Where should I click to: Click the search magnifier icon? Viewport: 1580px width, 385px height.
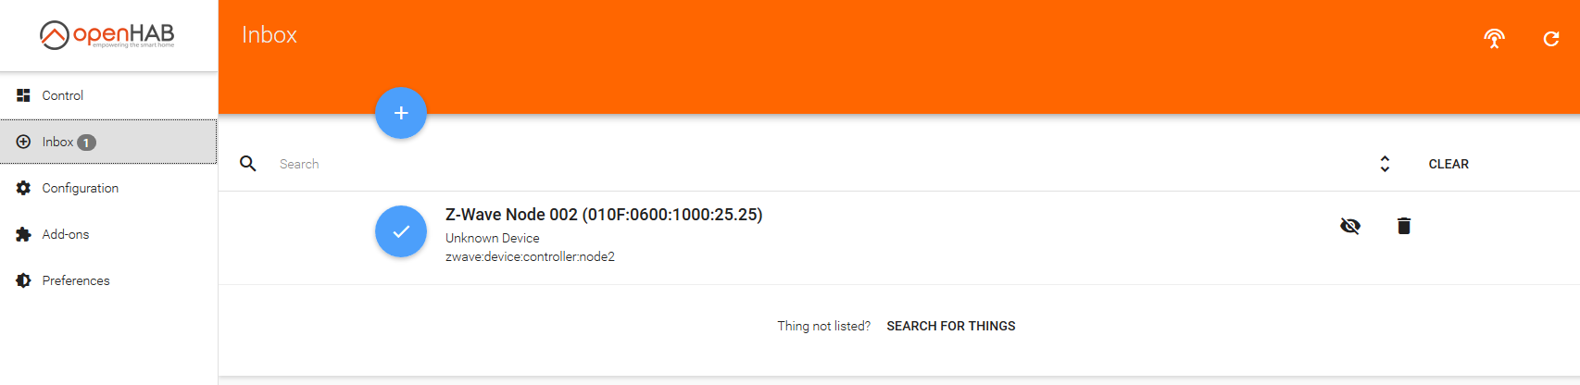[248, 164]
